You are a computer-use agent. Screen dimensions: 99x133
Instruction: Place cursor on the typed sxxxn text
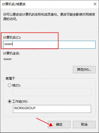coord(8,44)
